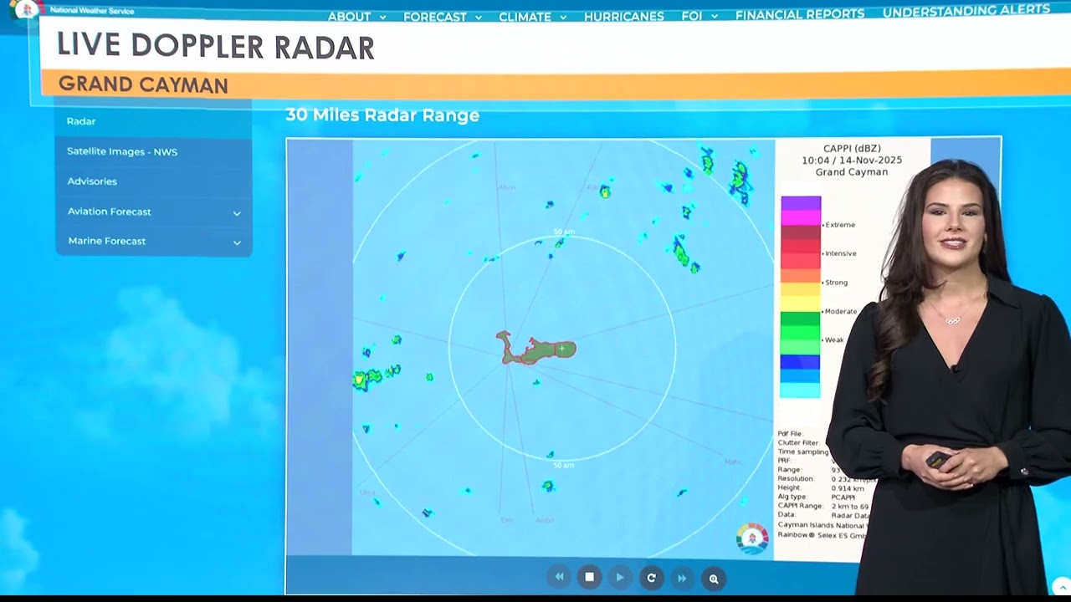
Task: Click the Moderate label in the legend
Action: [x=840, y=311]
